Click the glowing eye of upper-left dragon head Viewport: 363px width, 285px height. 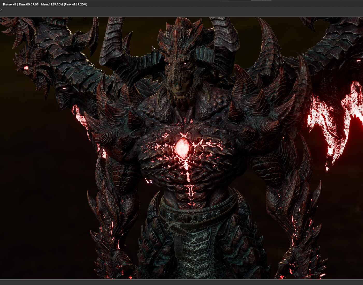26,68
